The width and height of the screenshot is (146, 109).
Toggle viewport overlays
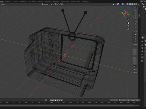(x=123, y=4)
